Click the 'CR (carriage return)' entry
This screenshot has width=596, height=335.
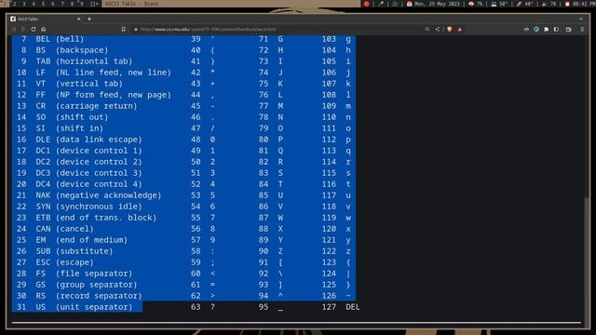click(87, 106)
